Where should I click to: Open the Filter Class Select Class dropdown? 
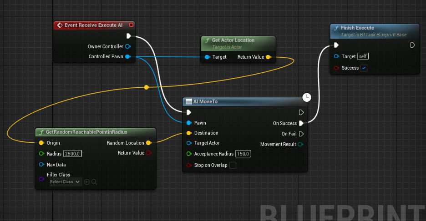[x=65, y=182]
